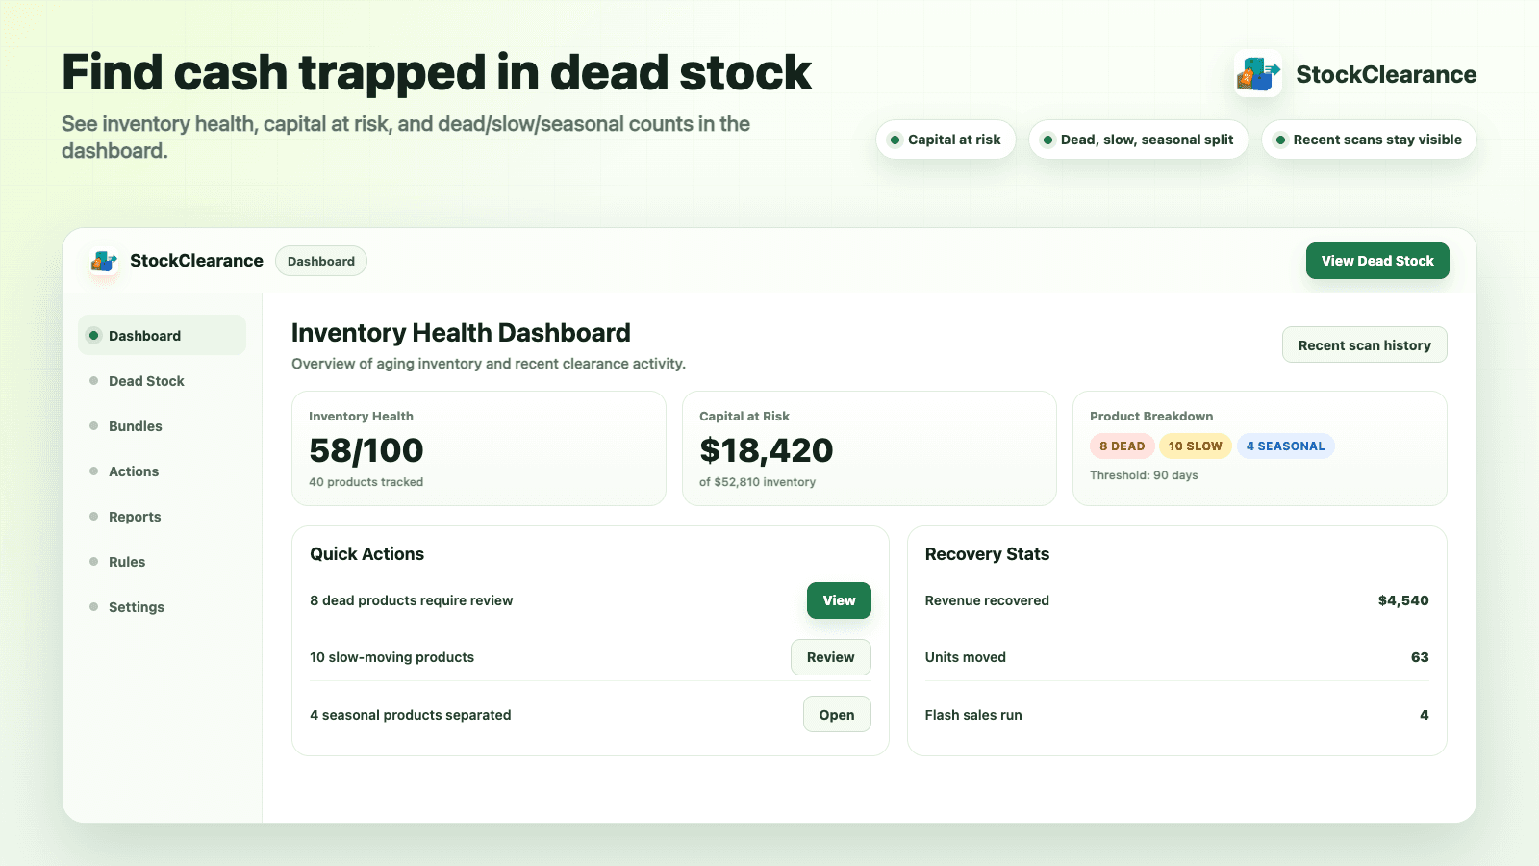The image size is (1539, 866).
Task: Click the Recent scans stay visible pill
Action: pyautogui.click(x=1369, y=140)
